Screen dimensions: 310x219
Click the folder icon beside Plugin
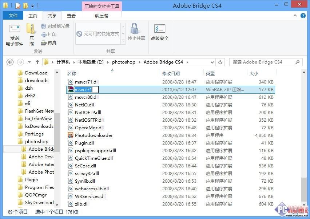point(20,179)
